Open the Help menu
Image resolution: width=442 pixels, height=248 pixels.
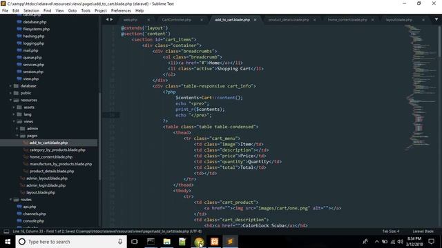pyautogui.click(x=140, y=11)
